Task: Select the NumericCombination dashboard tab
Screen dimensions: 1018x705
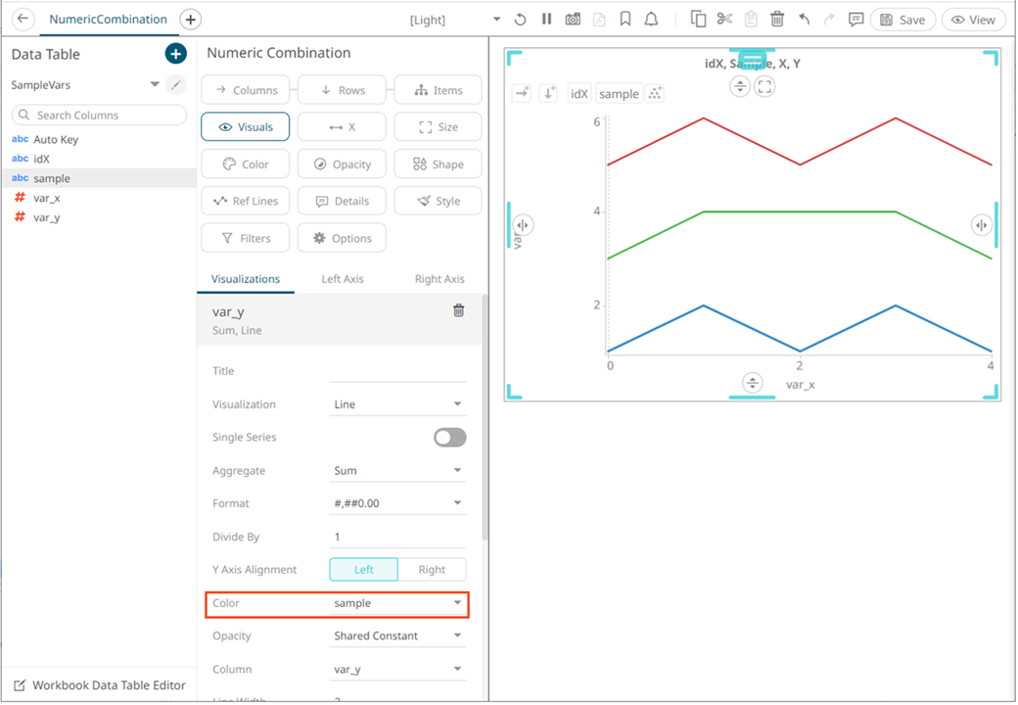Action: 109,20
